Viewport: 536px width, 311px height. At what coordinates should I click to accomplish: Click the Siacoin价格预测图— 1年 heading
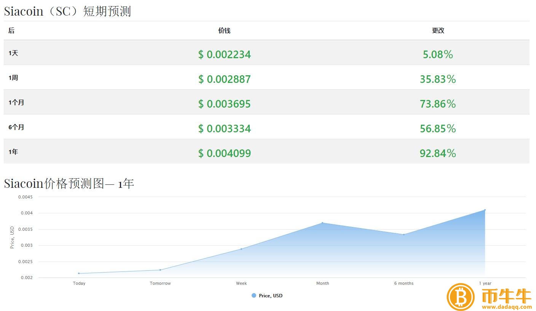click(69, 183)
